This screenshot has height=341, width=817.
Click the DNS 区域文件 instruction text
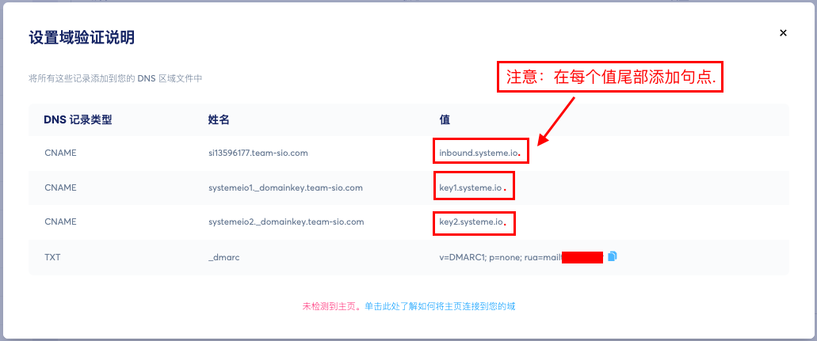(115, 78)
